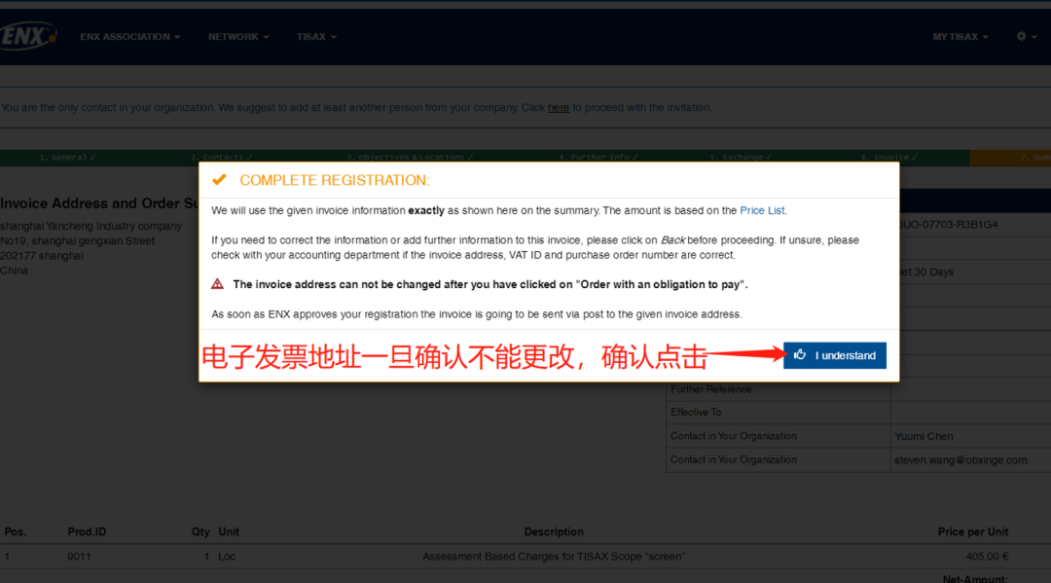Click the warning triangle icon

[x=217, y=284]
